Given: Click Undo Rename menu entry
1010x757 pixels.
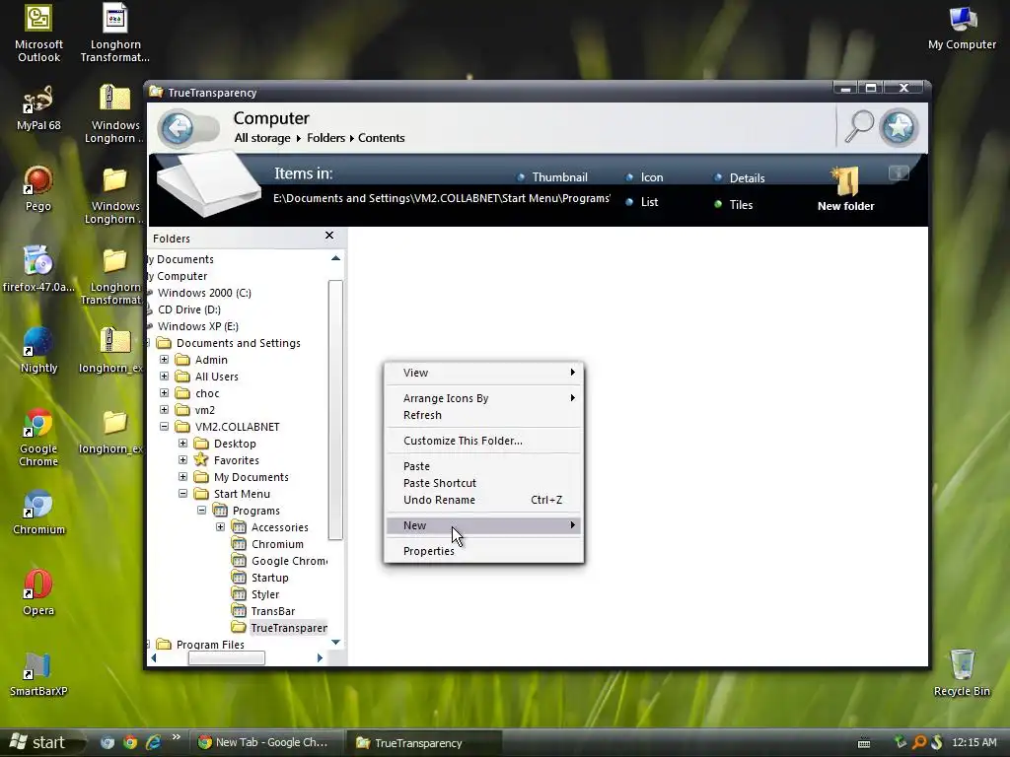Looking at the screenshot, I should tap(483, 500).
